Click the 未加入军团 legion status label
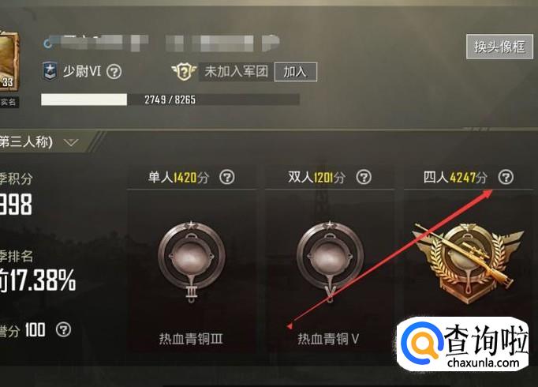 236,72
